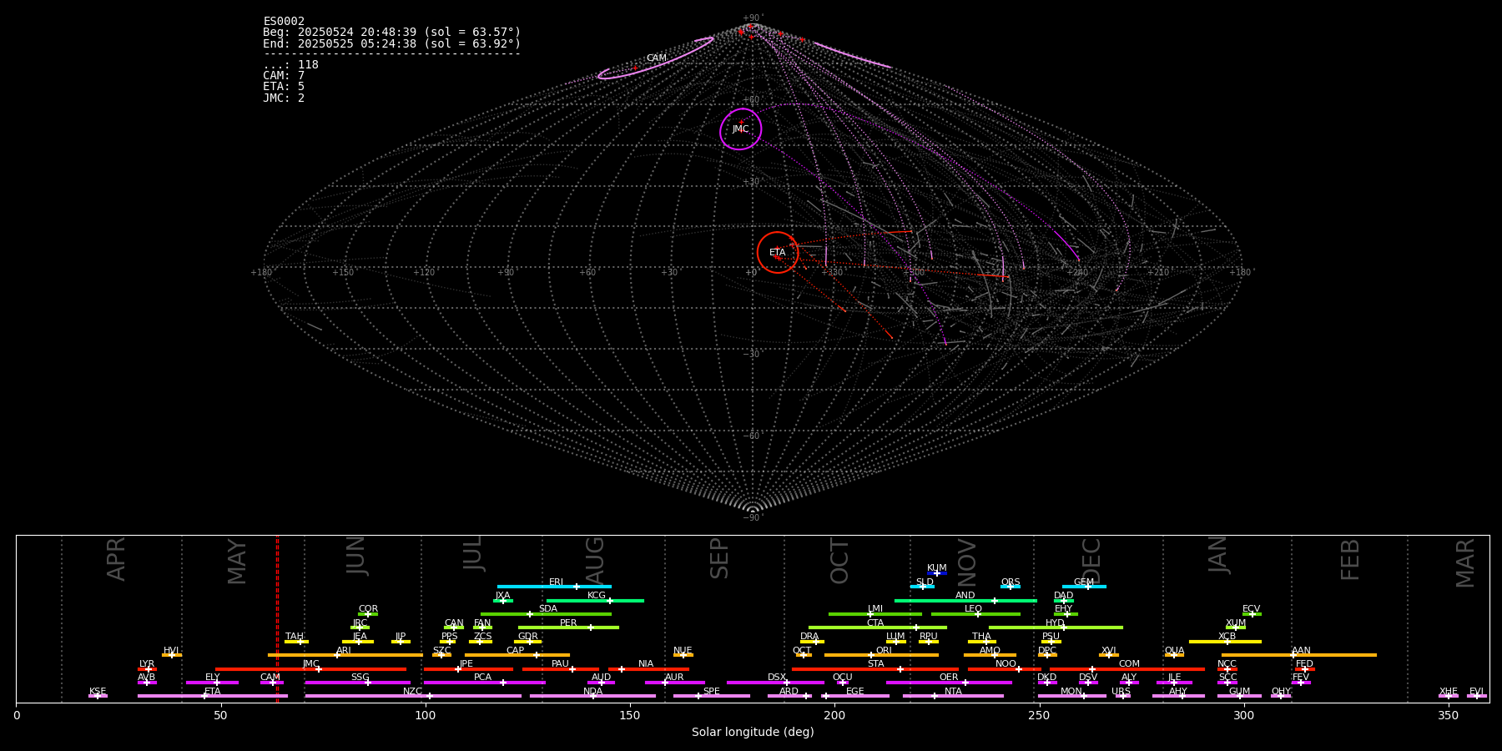Click the 'Solar longitude (deg)' axis label
The width and height of the screenshot is (1502, 751).
(x=753, y=732)
